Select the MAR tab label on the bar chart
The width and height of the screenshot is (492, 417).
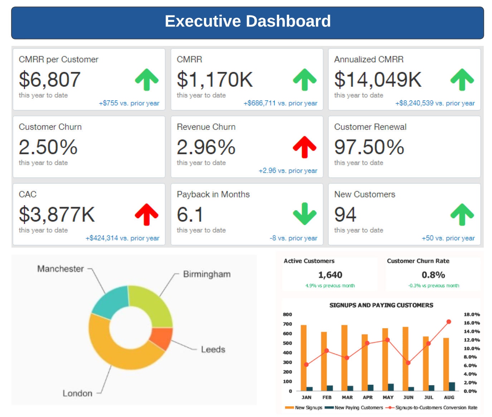[x=347, y=397]
